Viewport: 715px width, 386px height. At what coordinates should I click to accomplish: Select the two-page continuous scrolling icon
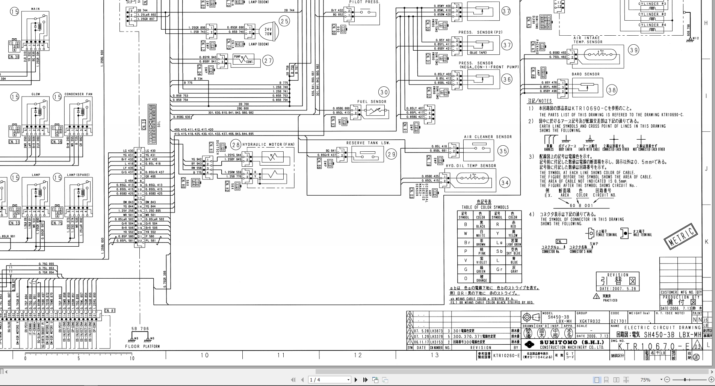coord(626,380)
